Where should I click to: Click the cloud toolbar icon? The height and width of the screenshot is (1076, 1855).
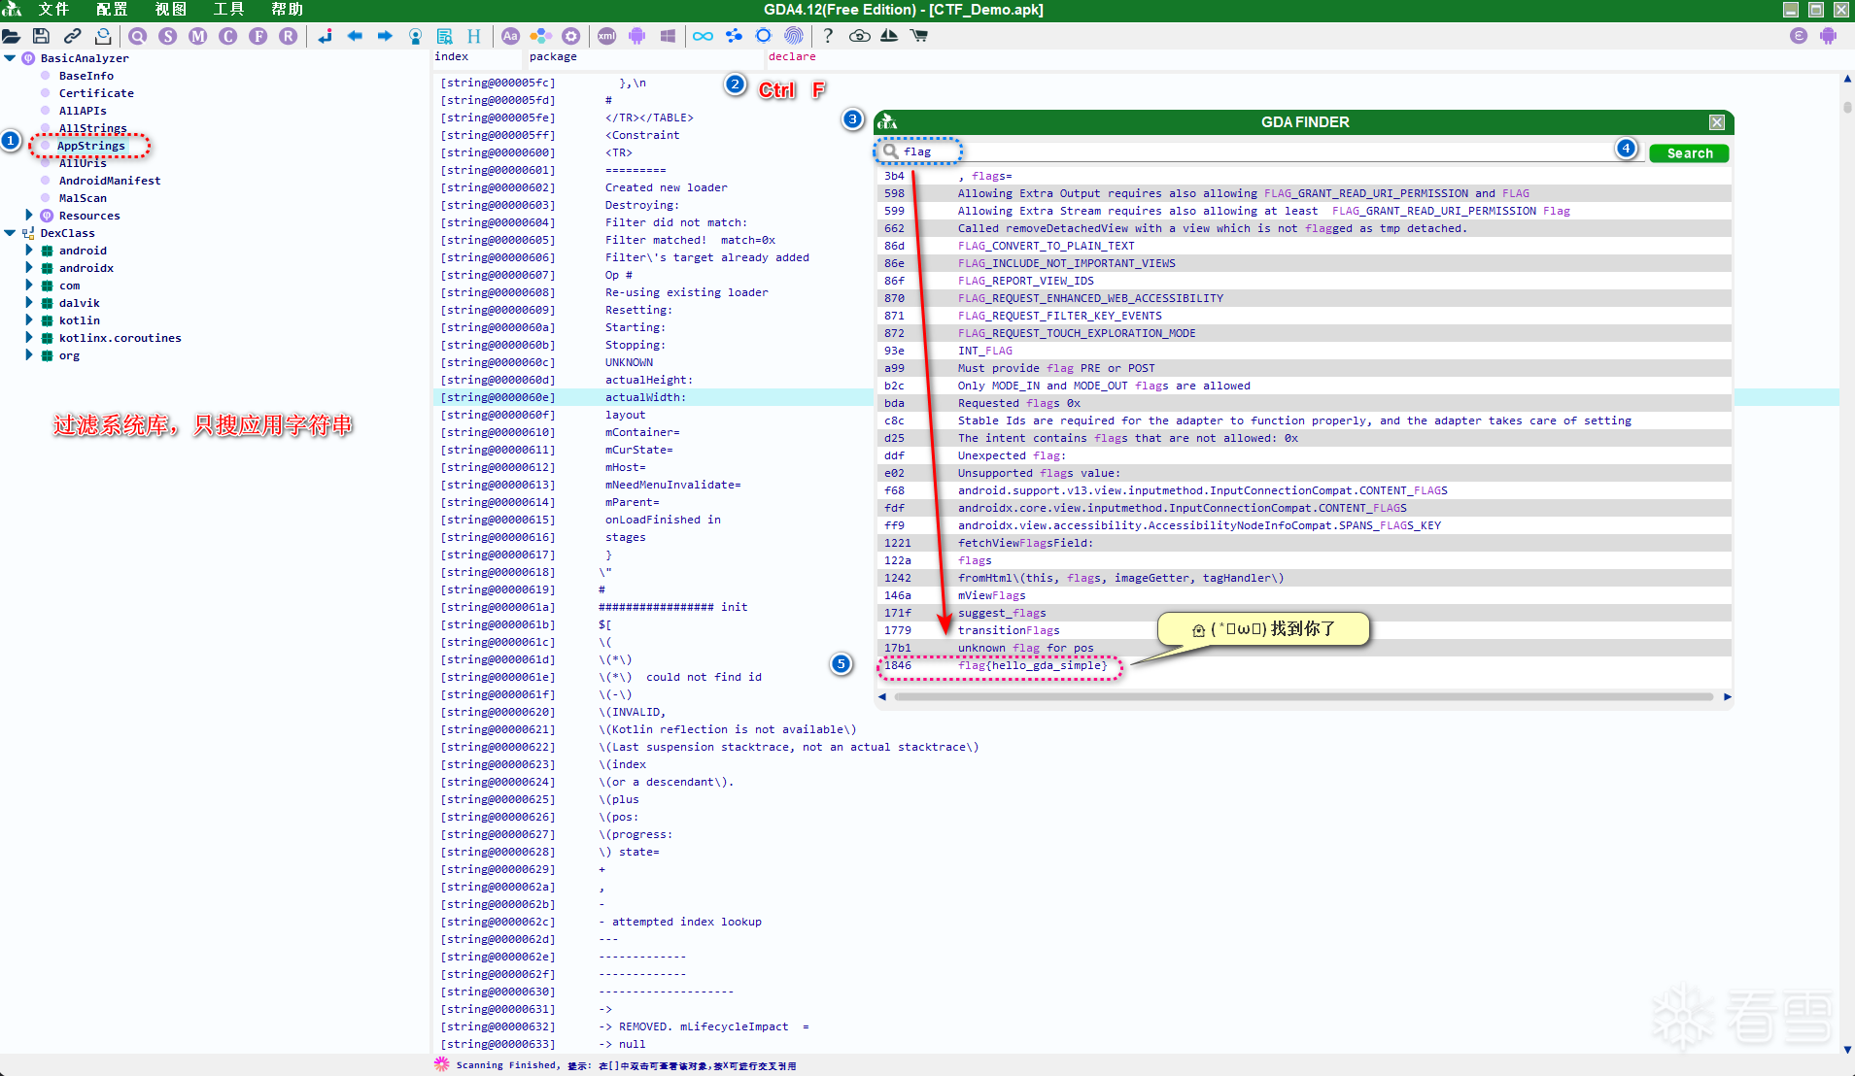[859, 36]
